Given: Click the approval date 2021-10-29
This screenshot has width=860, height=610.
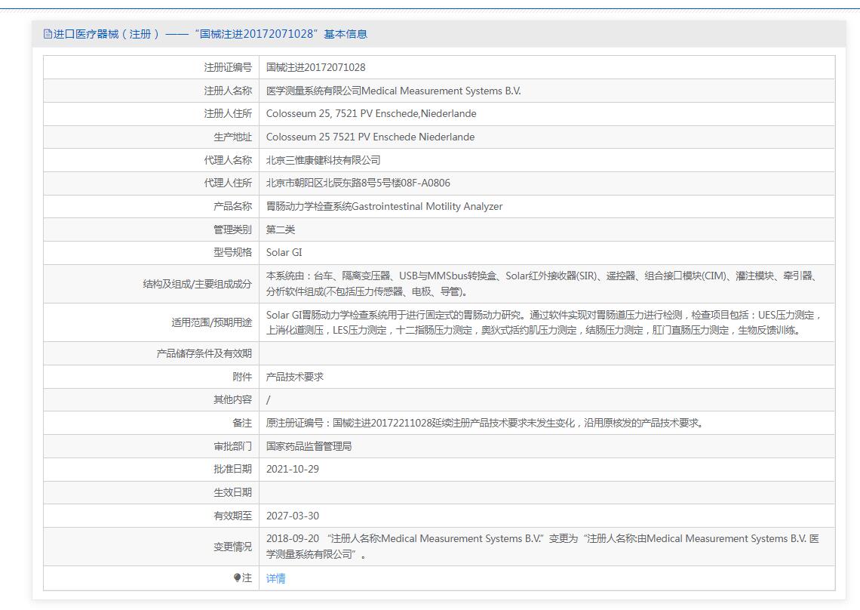Looking at the screenshot, I should [292, 469].
